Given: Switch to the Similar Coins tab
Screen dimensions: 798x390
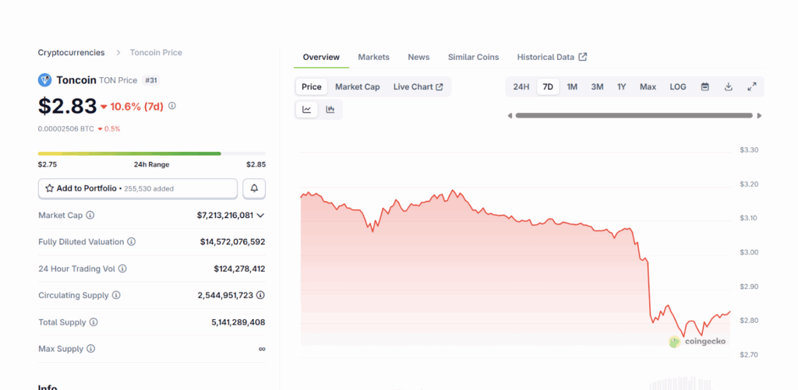Looking at the screenshot, I should pyautogui.click(x=473, y=58).
